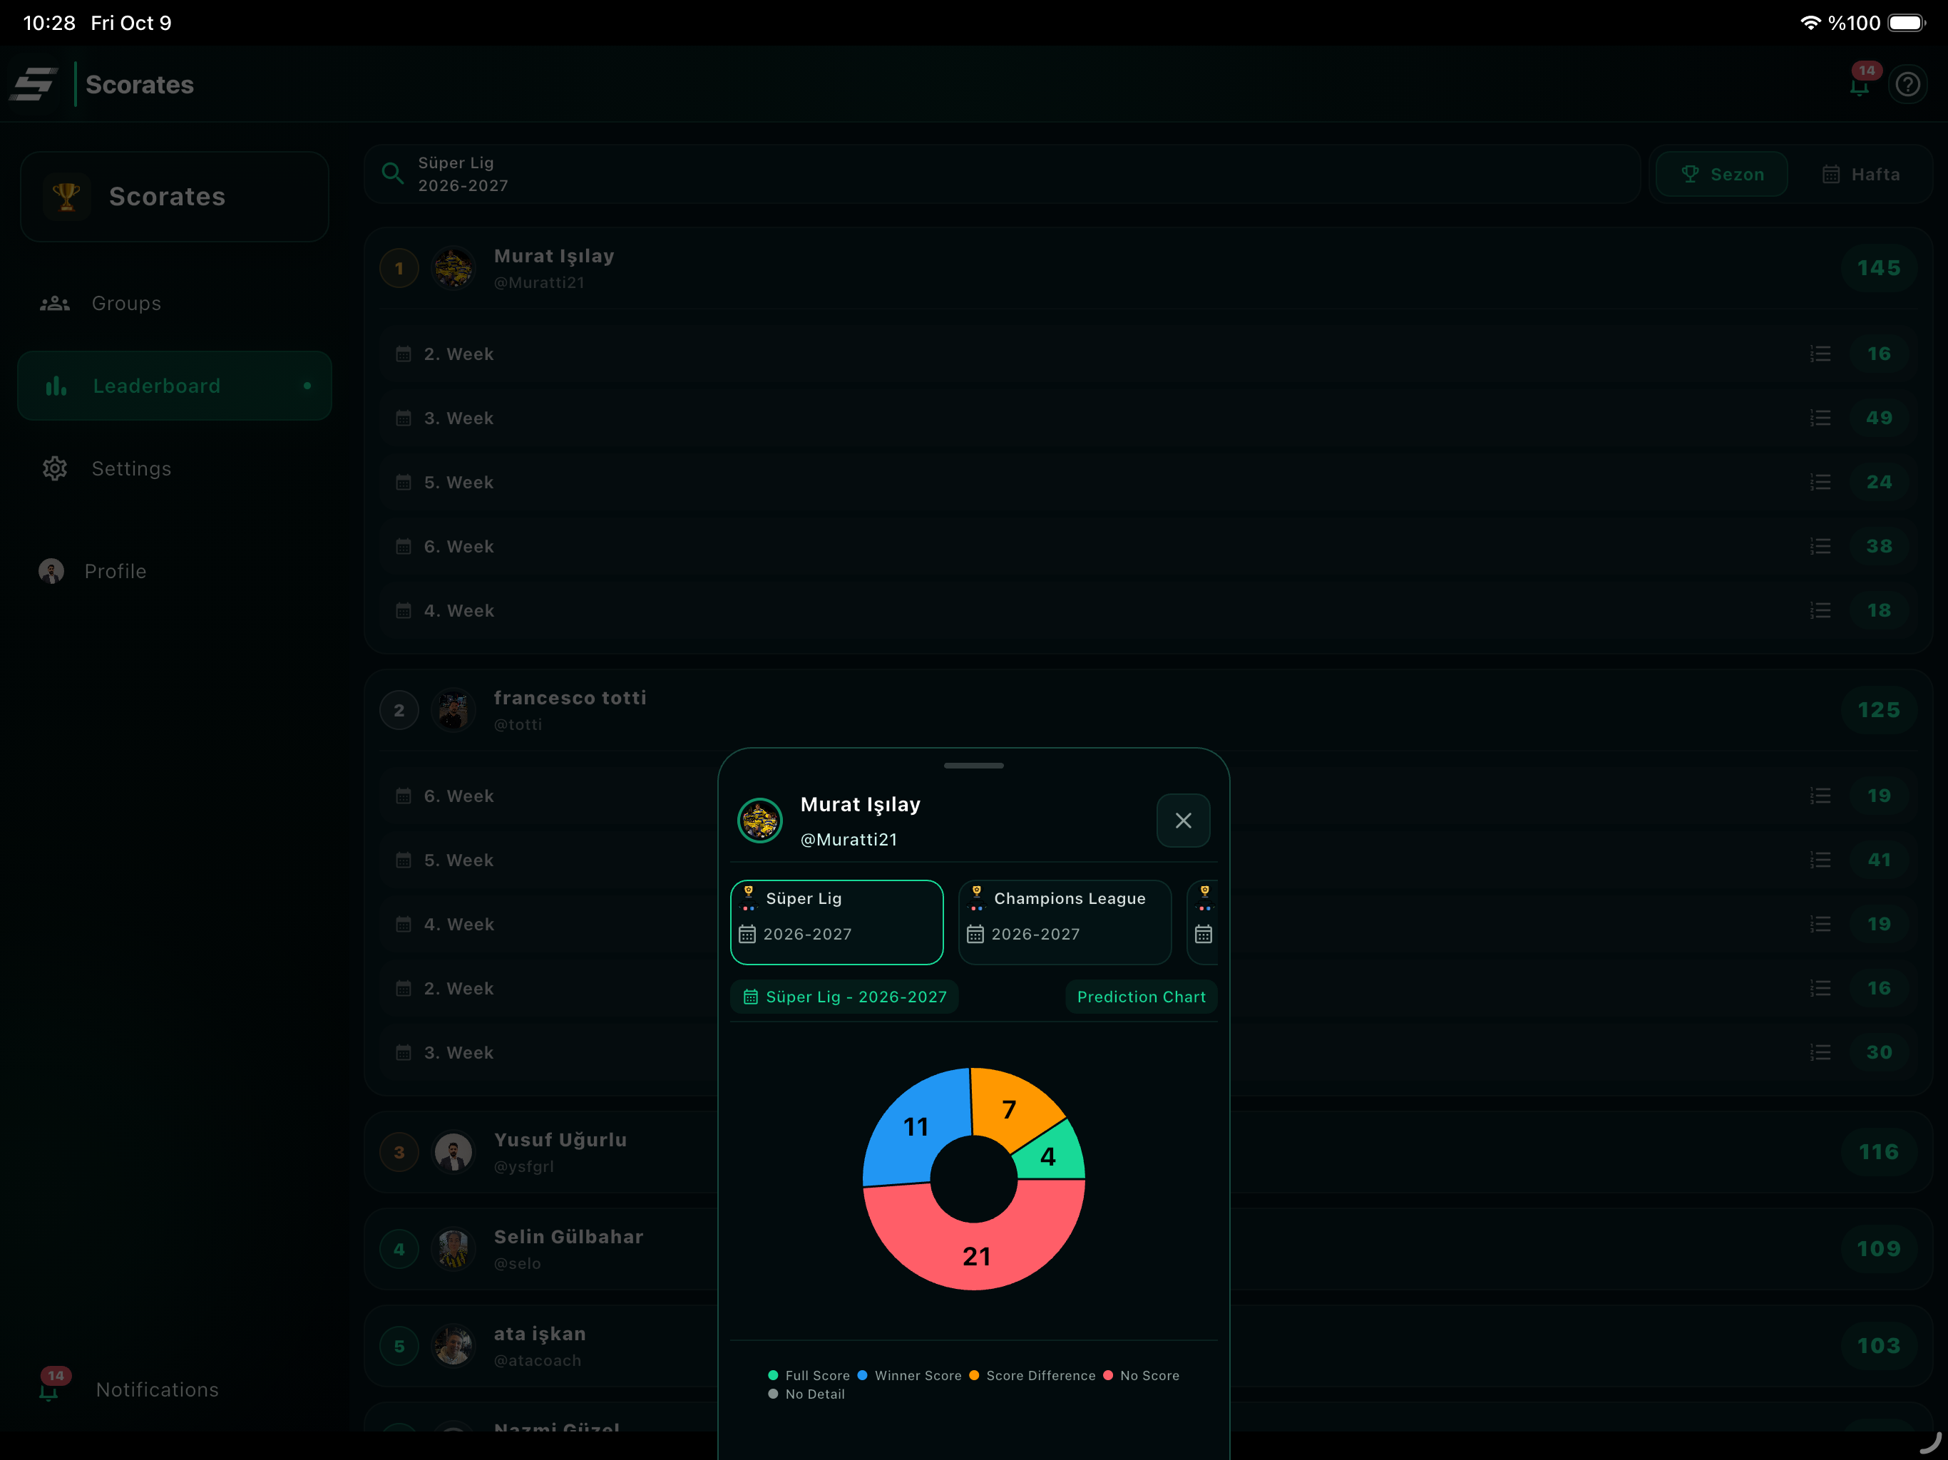Click the Süper Lig search field
This screenshot has height=1460, width=1948.
(1001, 175)
